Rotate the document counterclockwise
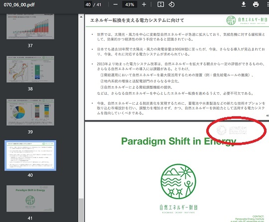The height and width of the screenshot is (222, 269). [x=171, y=4]
